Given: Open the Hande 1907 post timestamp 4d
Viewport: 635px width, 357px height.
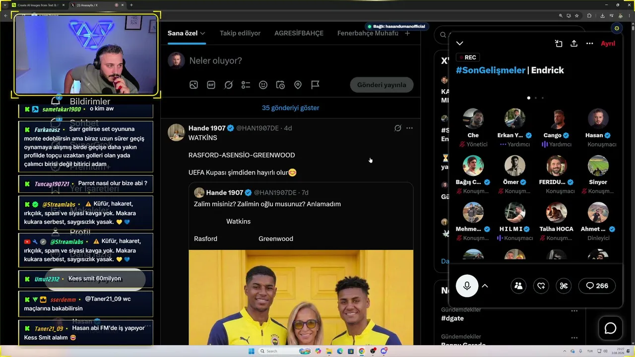Looking at the screenshot, I should 288,128.
